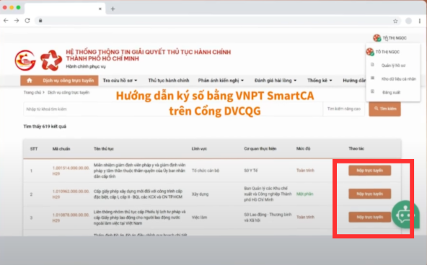Expand the Tra cứu hồ sơ dropdown
The width and height of the screenshot is (427, 265).
(120, 81)
